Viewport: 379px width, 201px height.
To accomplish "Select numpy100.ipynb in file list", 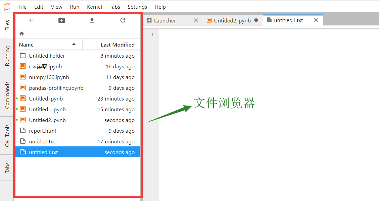I will [x=78, y=77].
